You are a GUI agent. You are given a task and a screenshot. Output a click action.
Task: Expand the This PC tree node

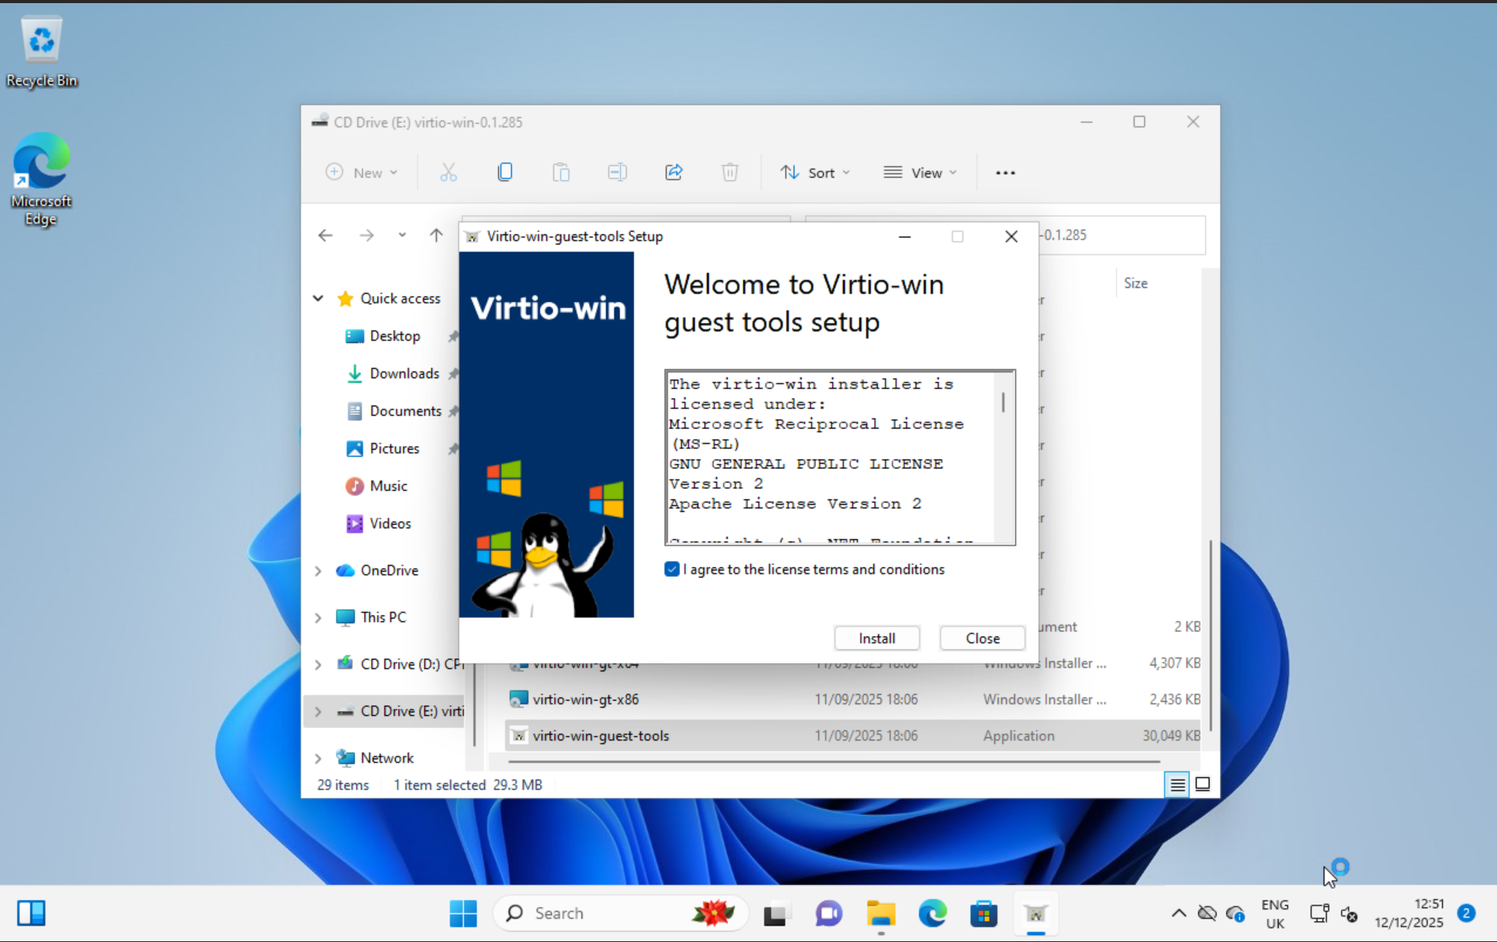(318, 617)
